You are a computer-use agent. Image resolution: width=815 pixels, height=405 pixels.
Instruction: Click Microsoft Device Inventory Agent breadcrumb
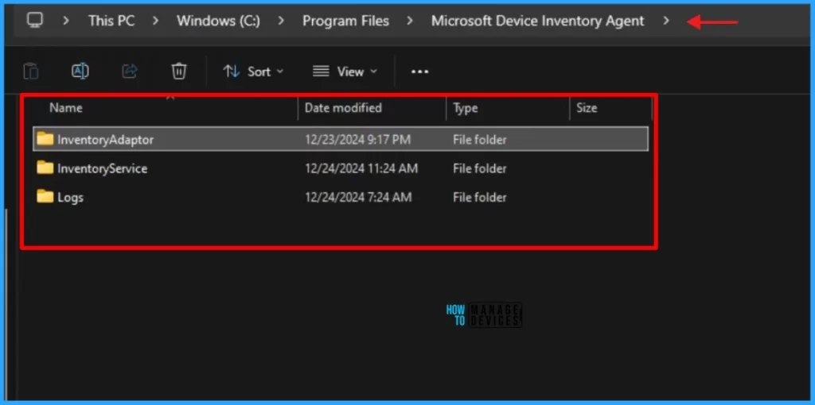537,21
